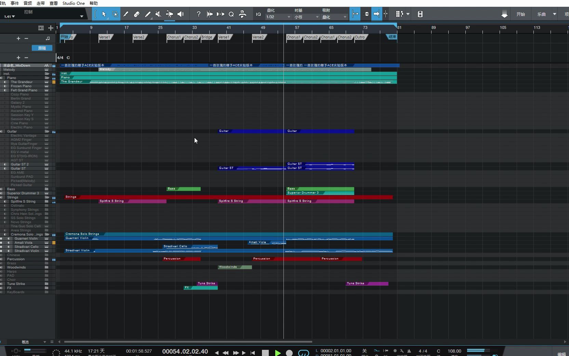Screen dimensions: 569x356
Task: Open the macro toolbar dropdown arrow
Action: pyautogui.click(x=408, y=14)
